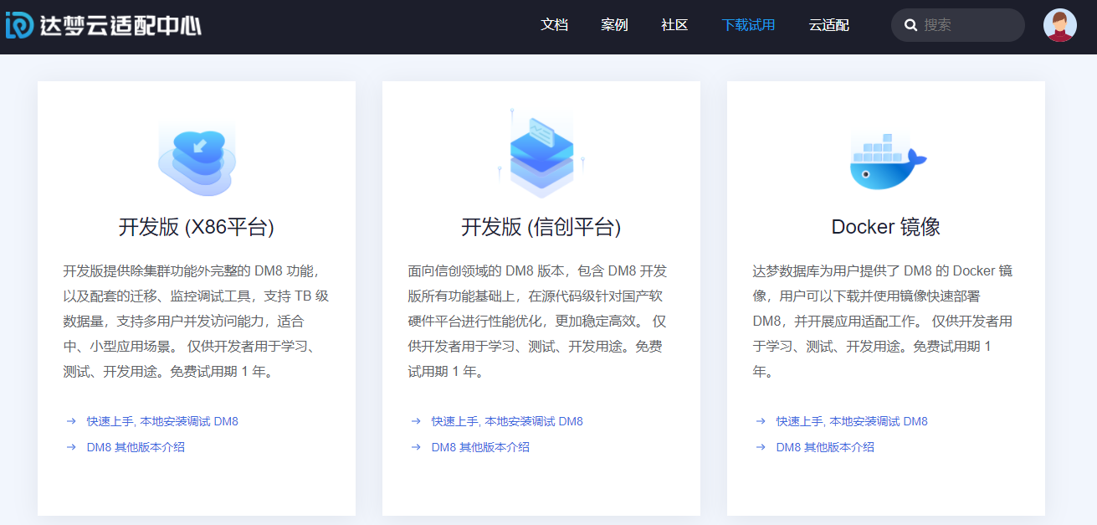The width and height of the screenshot is (1097, 525).
Task: Click the X86平台 card description paragraph
Action: tap(197, 322)
